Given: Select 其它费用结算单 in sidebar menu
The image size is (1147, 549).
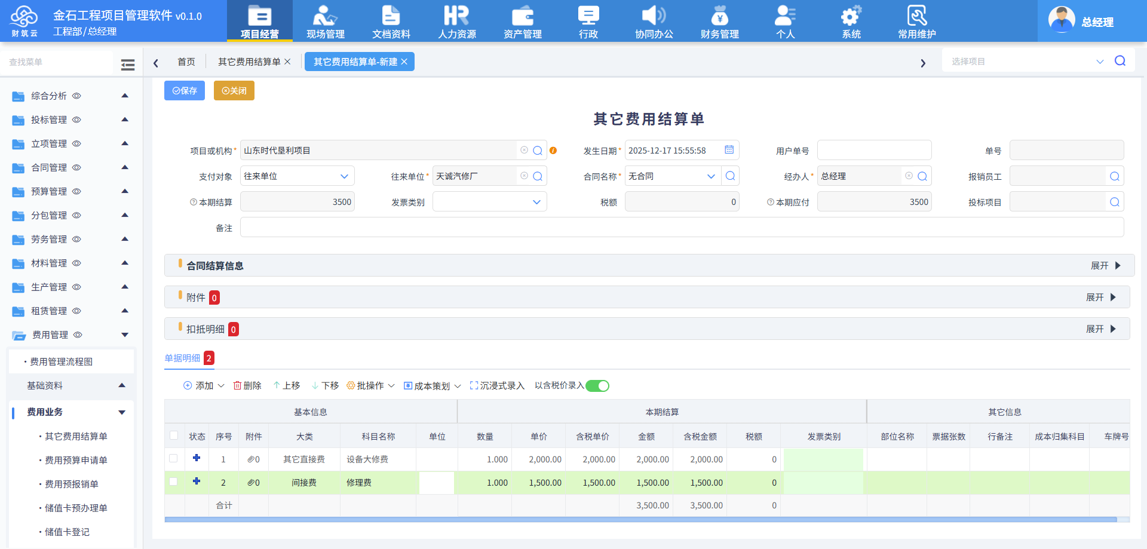Looking at the screenshot, I should (x=74, y=436).
